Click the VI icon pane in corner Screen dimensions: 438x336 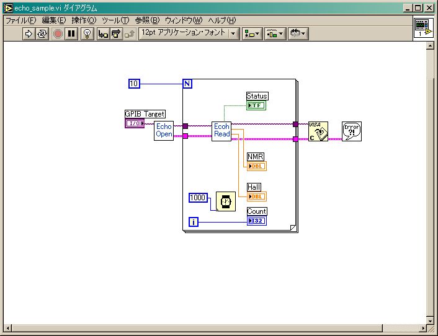[423, 29]
